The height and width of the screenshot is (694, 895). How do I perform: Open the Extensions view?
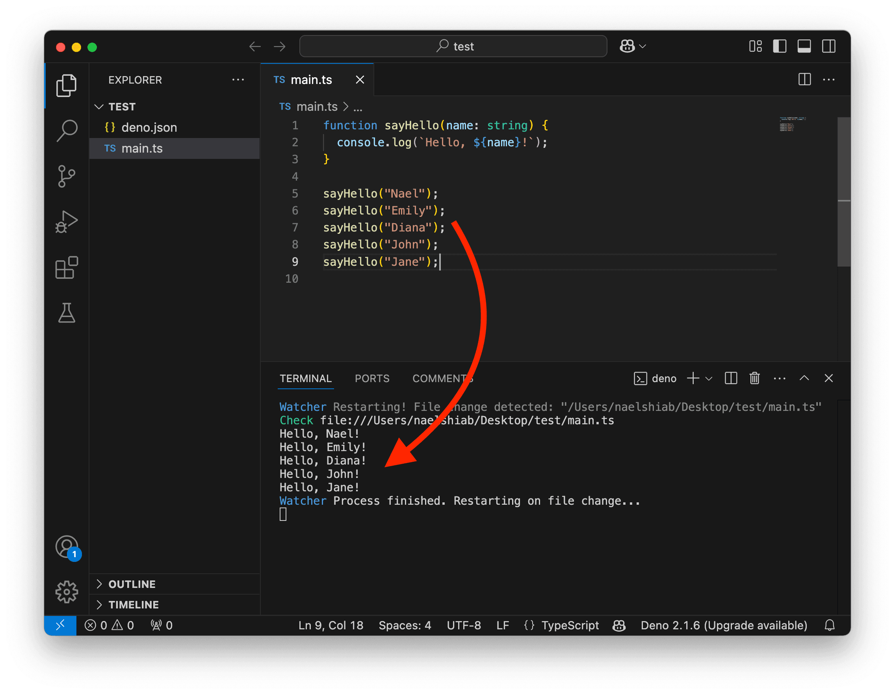pyautogui.click(x=67, y=267)
